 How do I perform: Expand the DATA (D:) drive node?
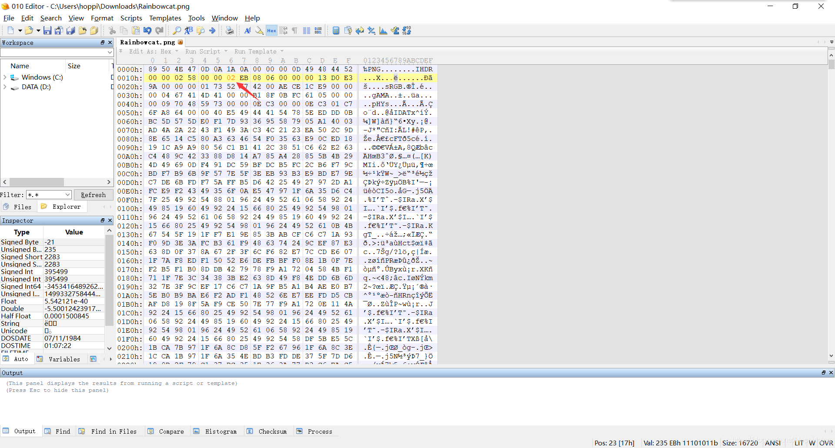(5, 87)
